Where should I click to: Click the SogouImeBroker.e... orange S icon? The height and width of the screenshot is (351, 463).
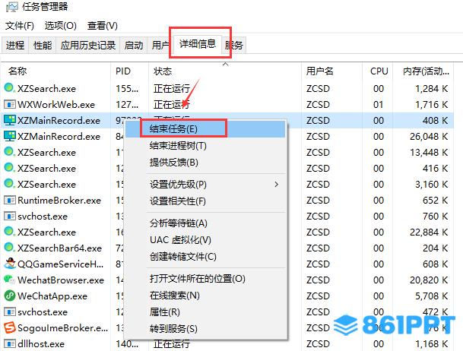pyautogui.click(x=9, y=327)
